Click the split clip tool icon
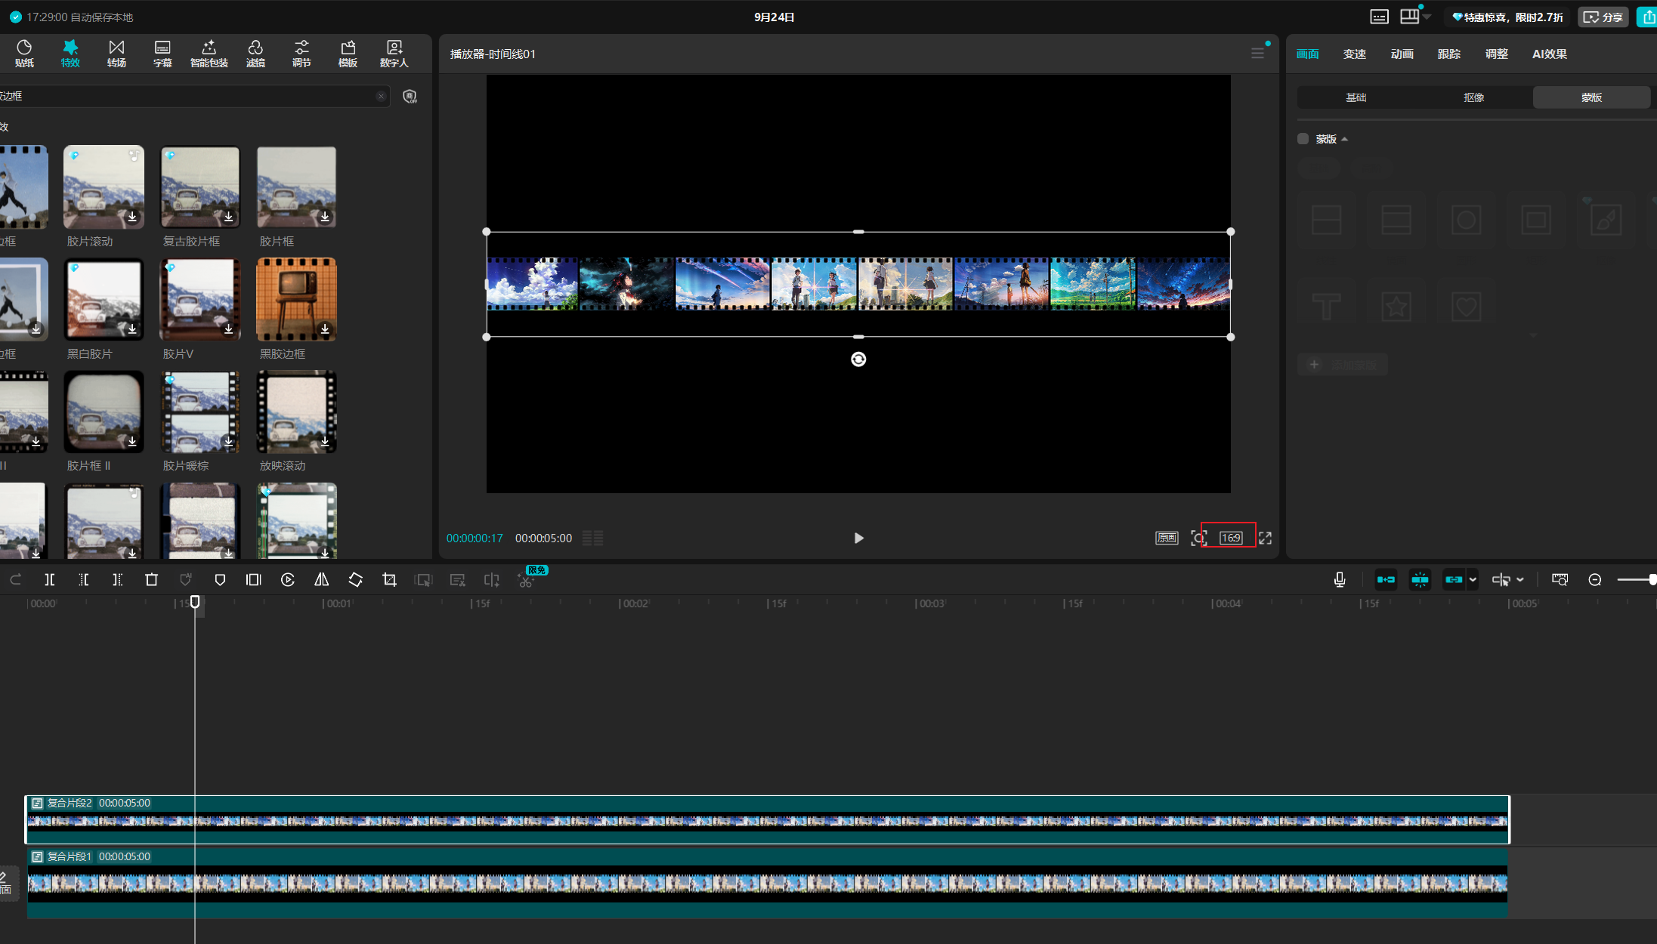This screenshot has height=944, width=1657. pyautogui.click(x=50, y=580)
